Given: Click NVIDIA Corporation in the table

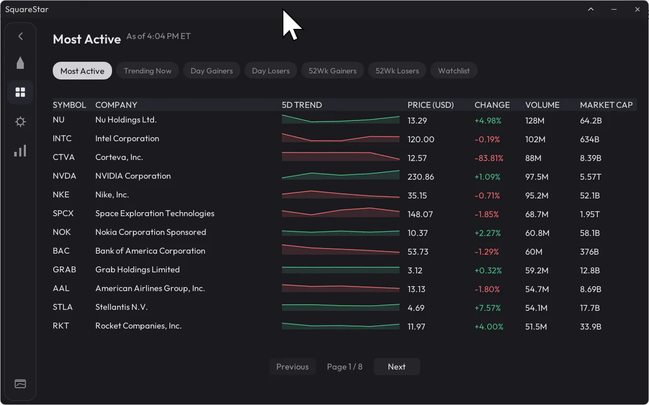Looking at the screenshot, I should pyautogui.click(x=133, y=176).
